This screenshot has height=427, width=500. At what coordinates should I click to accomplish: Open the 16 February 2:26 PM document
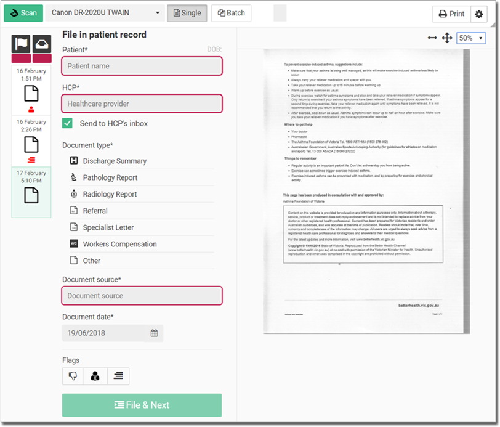[x=31, y=141]
